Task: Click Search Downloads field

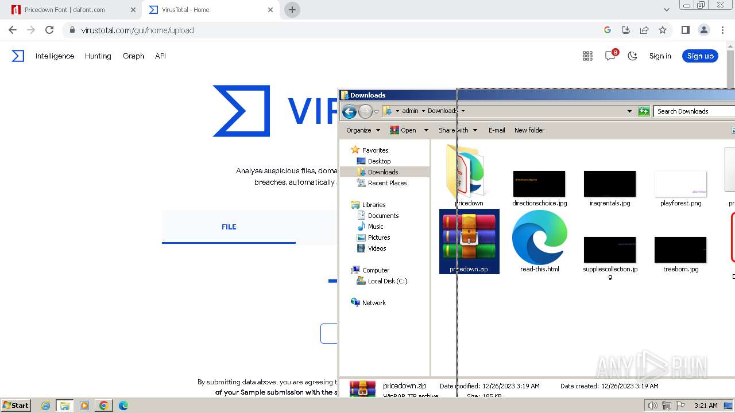Action: (694, 111)
